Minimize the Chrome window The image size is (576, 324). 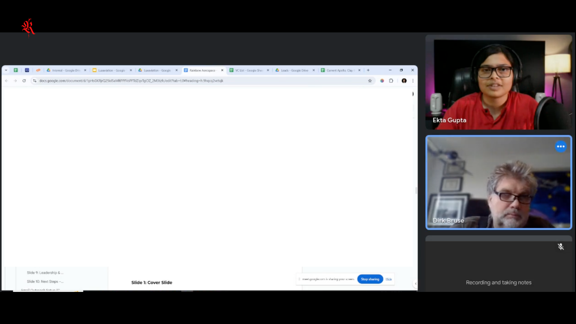point(390,70)
